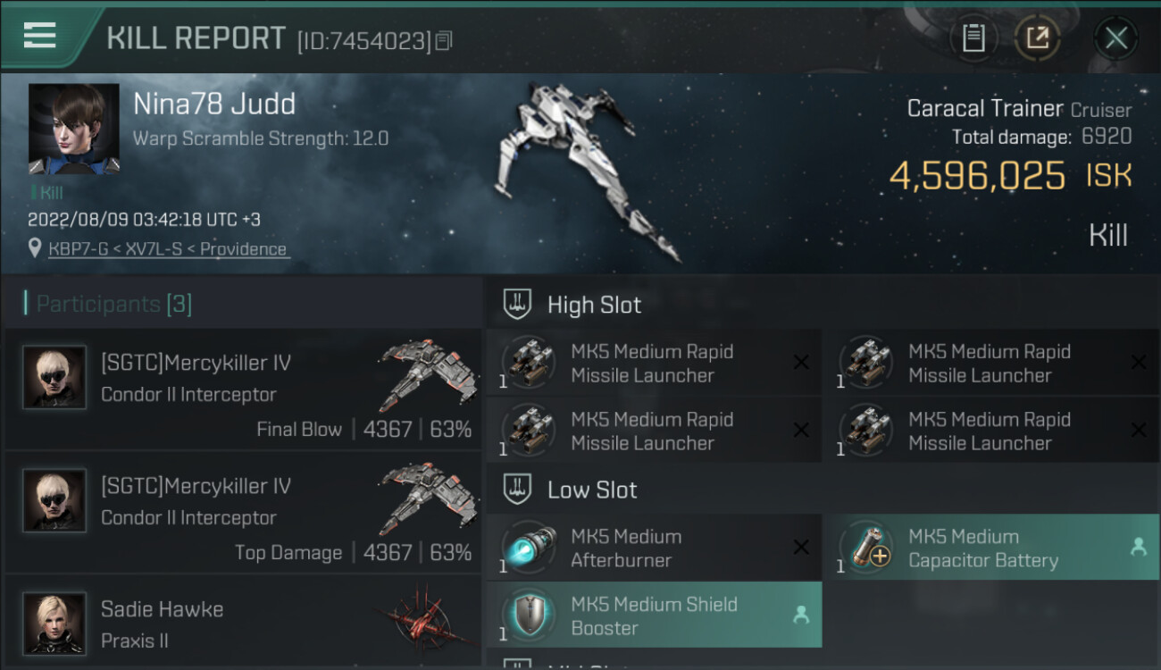Open Nina78 Judd's portrait
Screen dimensions: 1161x670
tap(73, 129)
